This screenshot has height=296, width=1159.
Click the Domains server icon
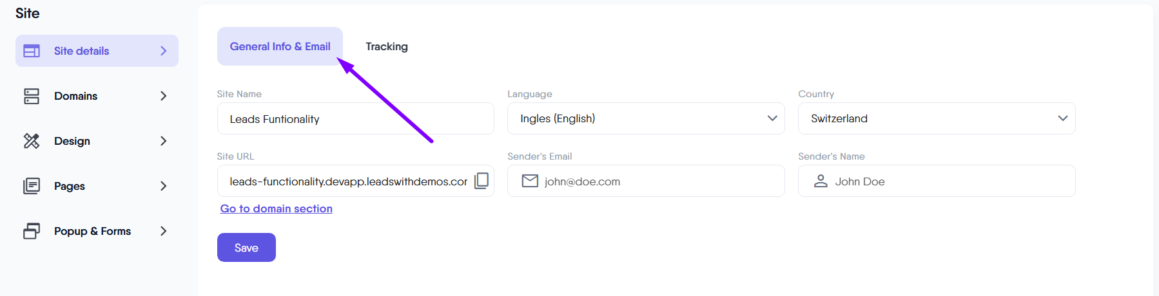pos(32,96)
